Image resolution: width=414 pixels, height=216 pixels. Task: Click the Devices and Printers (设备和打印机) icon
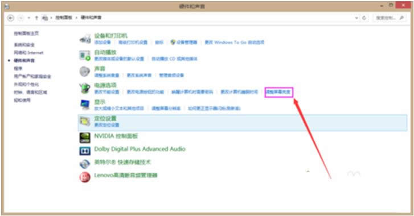pyautogui.click(x=85, y=39)
